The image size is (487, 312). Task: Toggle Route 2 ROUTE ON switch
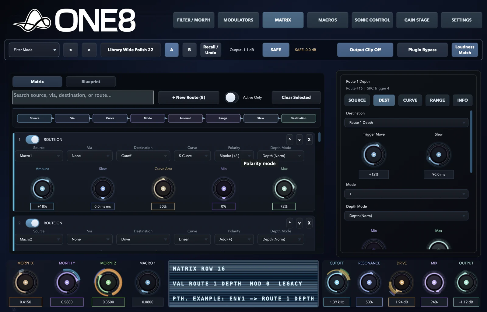click(33, 223)
